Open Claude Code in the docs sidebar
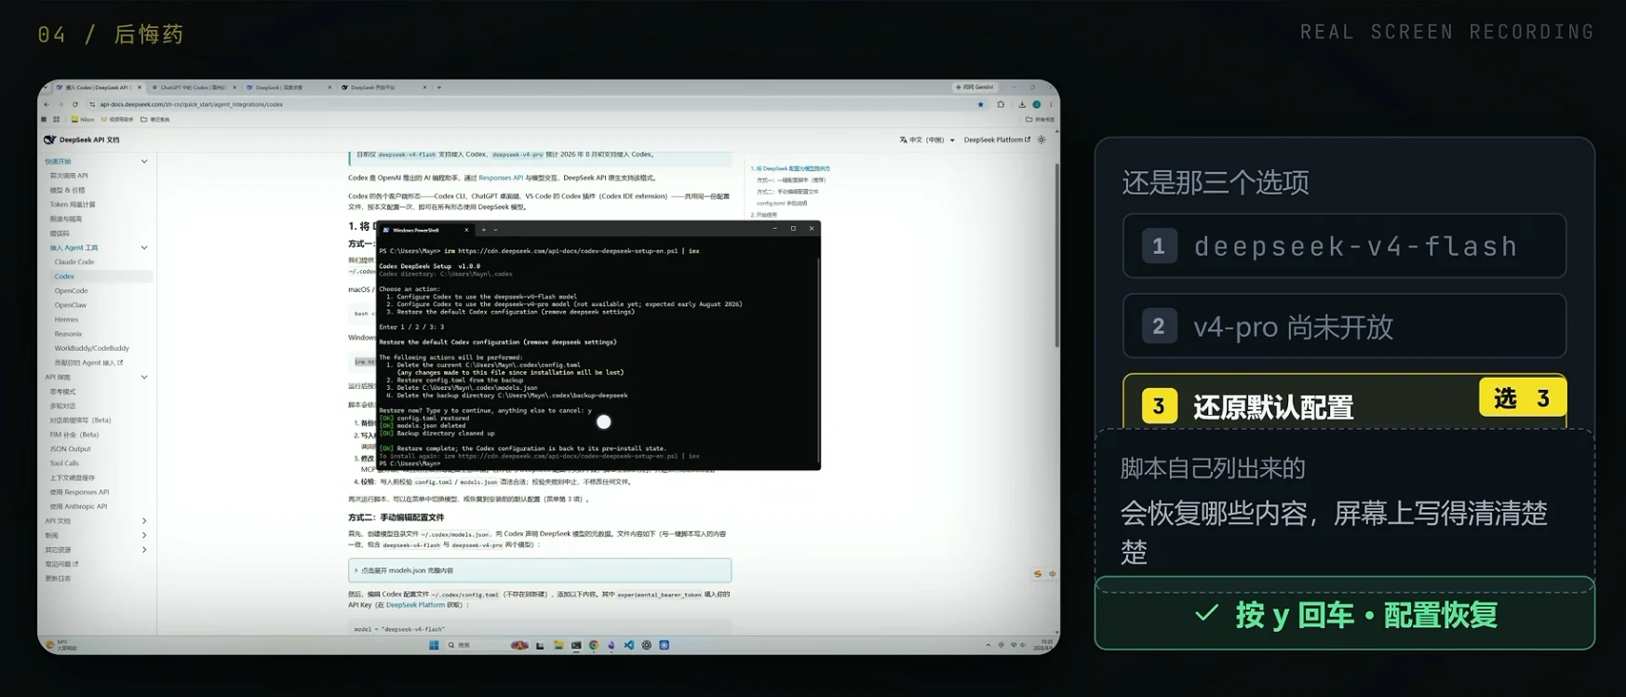Viewport: 1626px width, 697px height. point(74,262)
